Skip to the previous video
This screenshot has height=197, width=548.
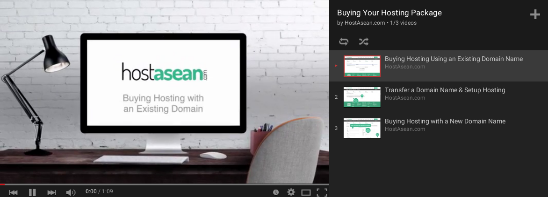pos(13,192)
